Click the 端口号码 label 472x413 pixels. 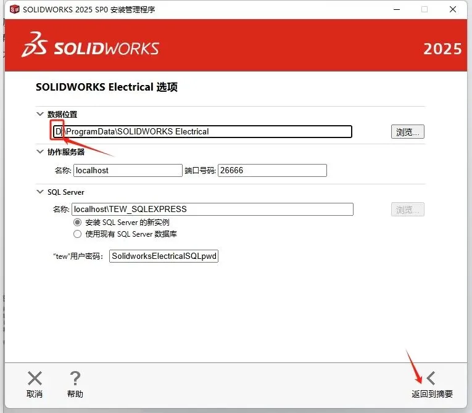[x=200, y=171]
